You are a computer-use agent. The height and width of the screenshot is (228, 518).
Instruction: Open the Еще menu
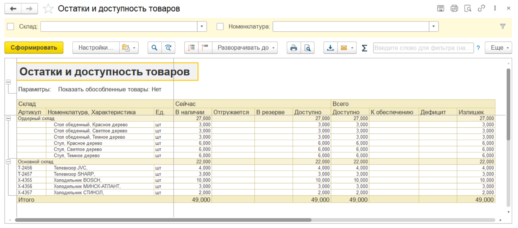pos(498,48)
